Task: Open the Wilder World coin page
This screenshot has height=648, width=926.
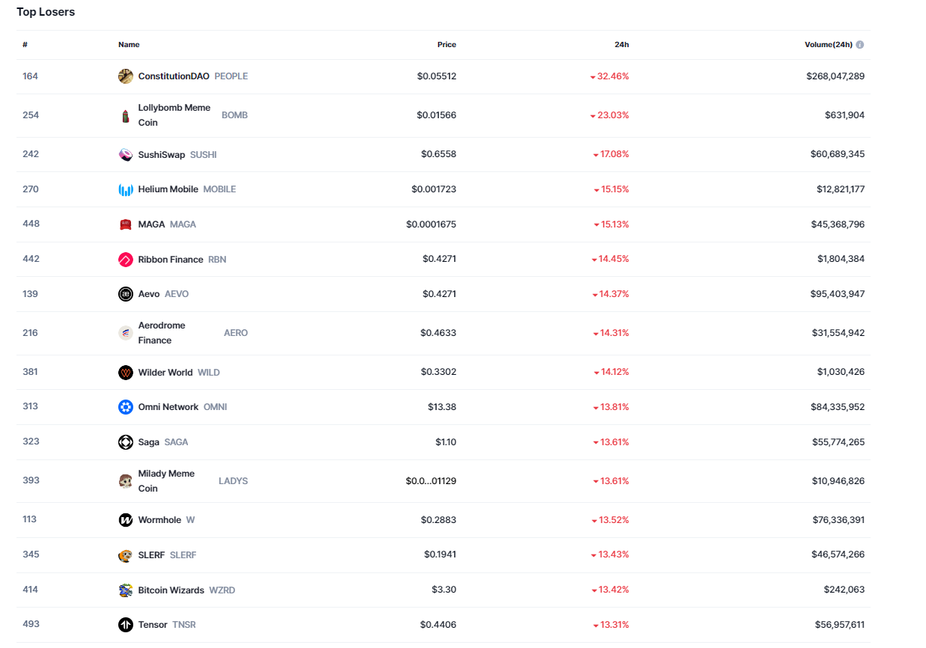Action: [165, 373]
